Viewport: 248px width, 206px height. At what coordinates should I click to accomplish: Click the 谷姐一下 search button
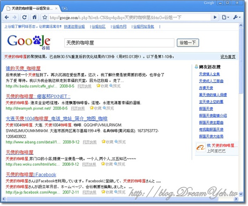(188, 43)
